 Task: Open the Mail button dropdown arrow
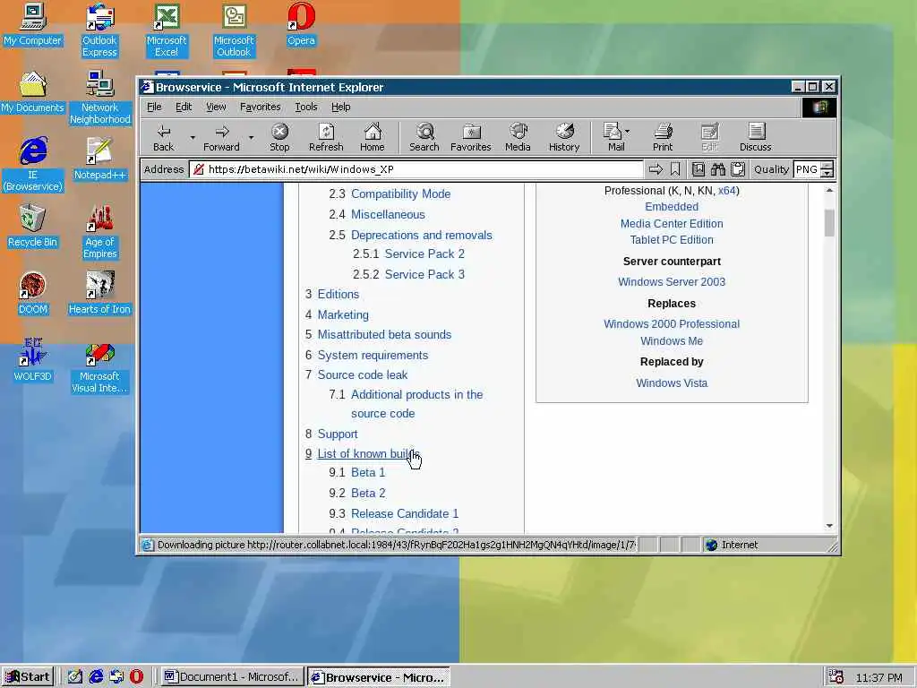tap(628, 131)
